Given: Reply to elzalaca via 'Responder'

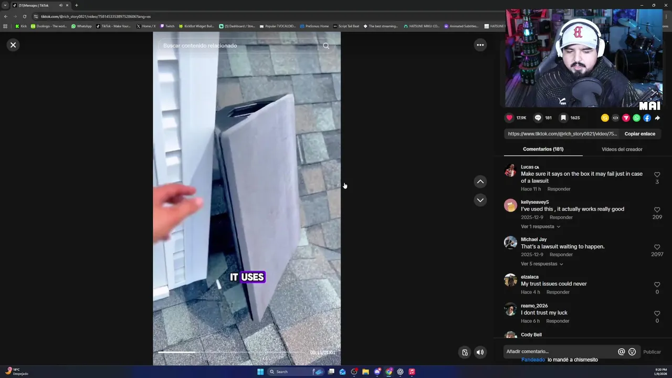Looking at the screenshot, I should click(558, 292).
